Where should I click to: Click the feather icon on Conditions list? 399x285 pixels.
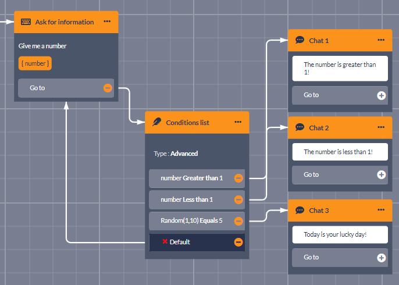[156, 122]
